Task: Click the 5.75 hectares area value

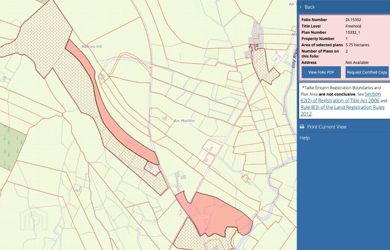Action: point(358,45)
